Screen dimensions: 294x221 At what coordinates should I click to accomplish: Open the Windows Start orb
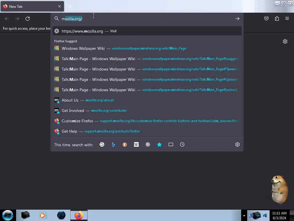click(7, 215)
